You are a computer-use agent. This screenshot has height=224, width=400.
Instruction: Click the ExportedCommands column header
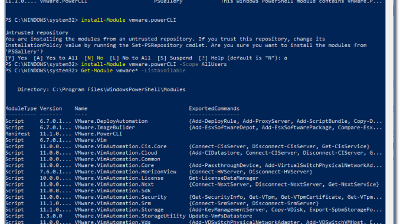(x=214, y=109)
